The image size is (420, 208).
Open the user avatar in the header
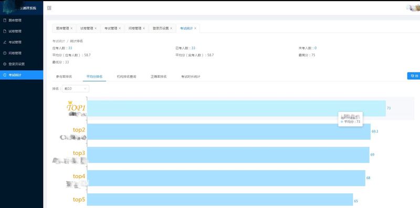tap(413, 8)
